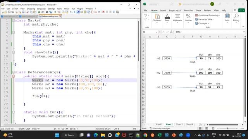Image resolution: width=248 pixels, height=139 pixels.
Task: Open the Excel Comments icon
Action: click(x=235, y=10)
